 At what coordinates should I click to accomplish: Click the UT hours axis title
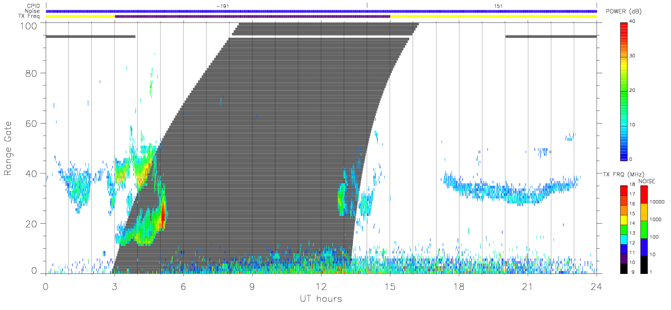pos(320,299)
